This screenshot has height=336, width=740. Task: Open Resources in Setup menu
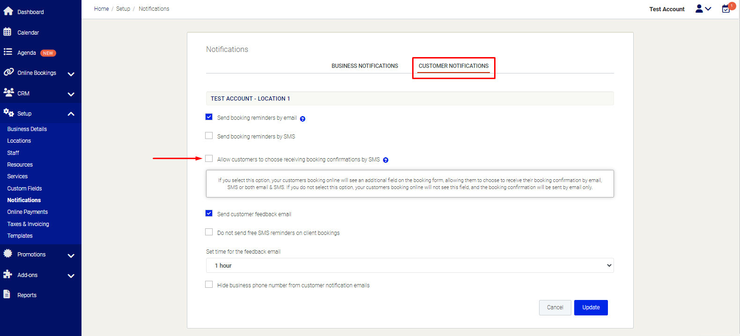[20, 165]
